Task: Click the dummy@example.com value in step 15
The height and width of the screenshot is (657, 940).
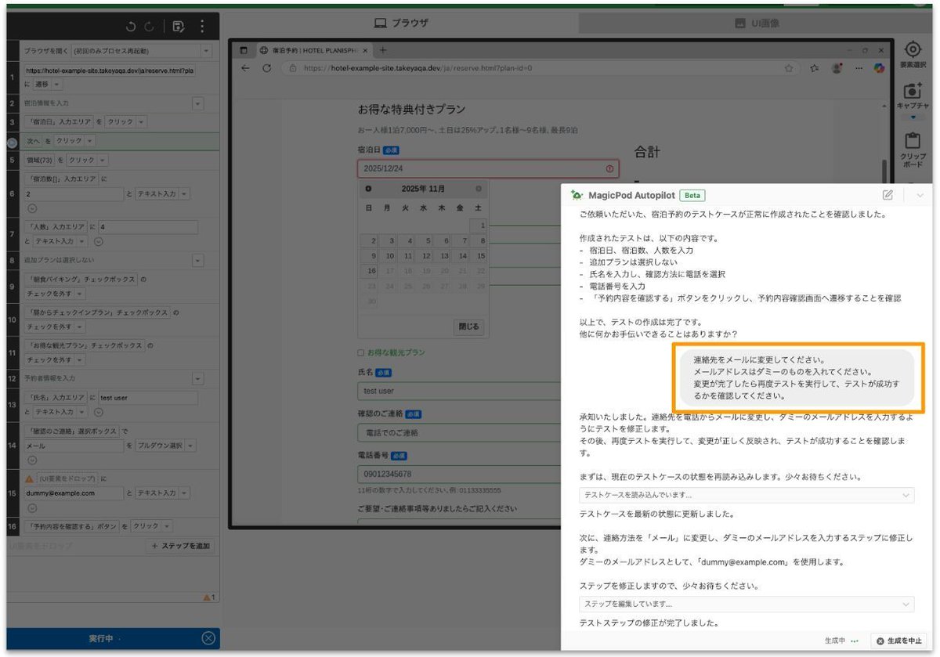Action: pyautogui.click(x=74, y=493)
